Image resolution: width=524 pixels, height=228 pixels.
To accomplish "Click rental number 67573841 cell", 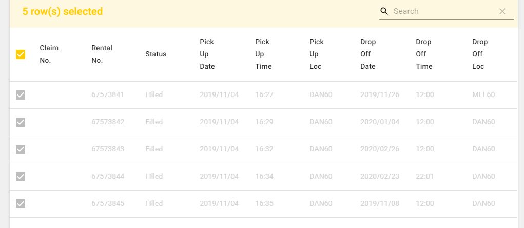I will (108, 95).
